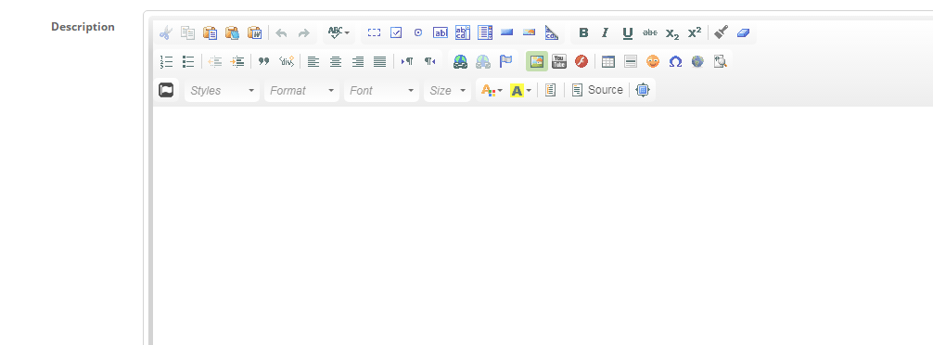The width and height of the screenshot is (933, 345).
Task: Align text left
Action: (x=313, y=61)
